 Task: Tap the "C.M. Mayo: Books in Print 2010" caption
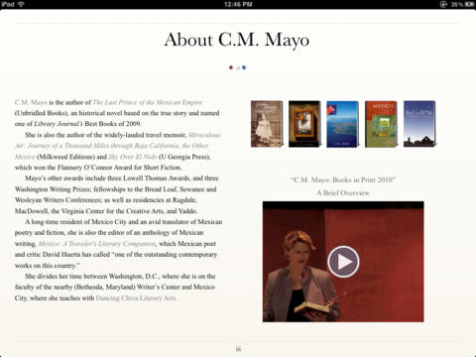point(343,179)
